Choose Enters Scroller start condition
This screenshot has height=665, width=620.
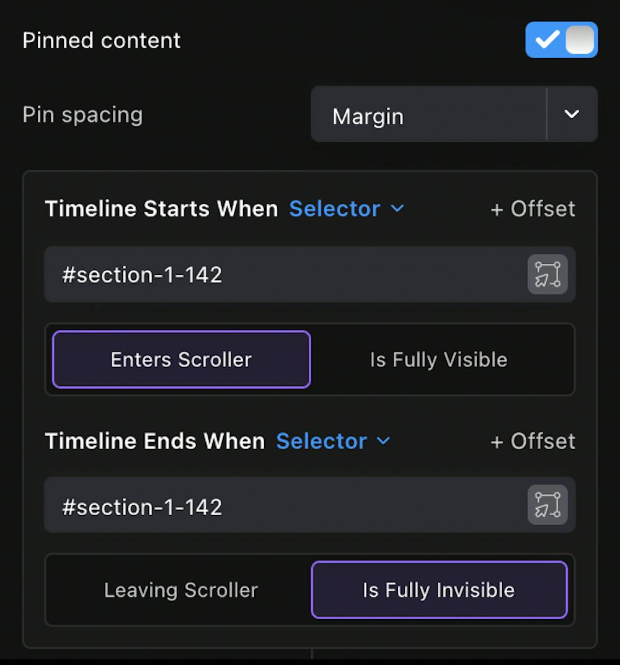(x=181, y=359)
